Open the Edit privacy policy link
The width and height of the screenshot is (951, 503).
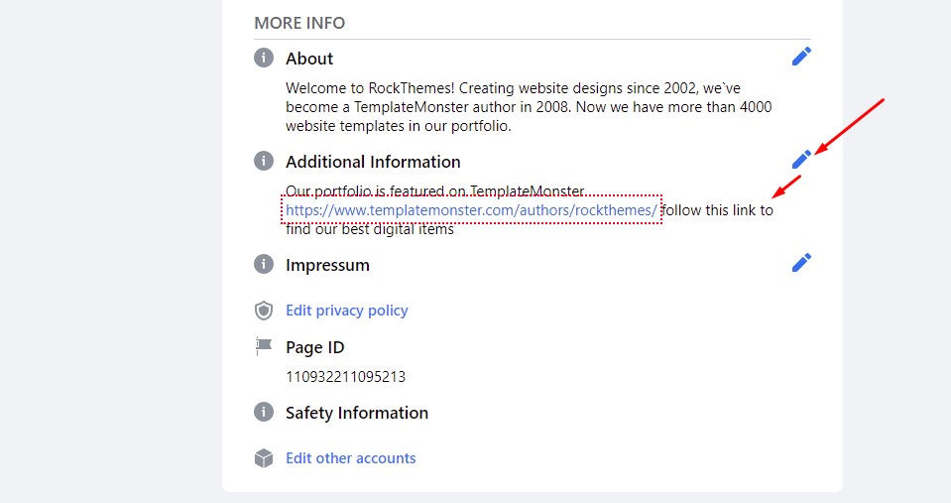click(346, 311)
